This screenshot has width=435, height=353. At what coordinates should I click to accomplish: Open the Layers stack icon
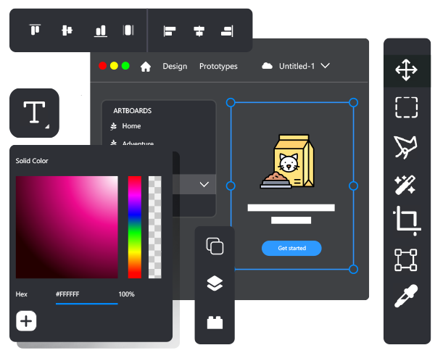point(215,283)
